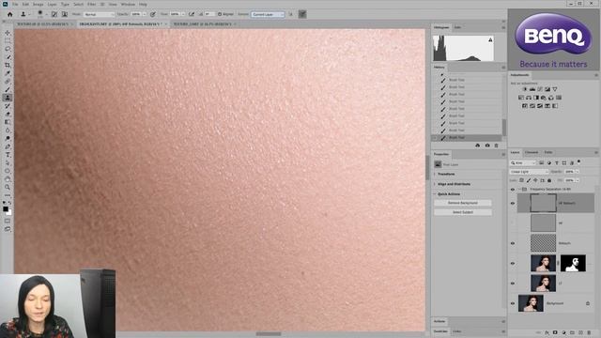Select the Horizontal Type tool

click(8, 155)
